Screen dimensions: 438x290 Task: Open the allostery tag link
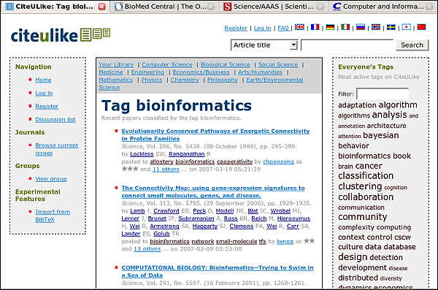[x=161, y=161]
